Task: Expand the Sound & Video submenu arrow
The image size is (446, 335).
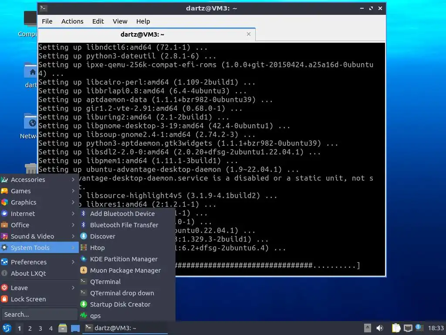Action: point(73,236)
